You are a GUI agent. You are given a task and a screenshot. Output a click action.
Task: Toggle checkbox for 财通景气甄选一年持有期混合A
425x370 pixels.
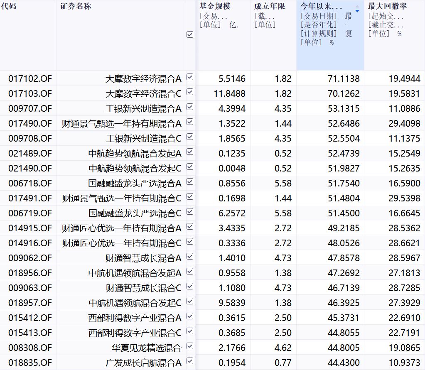pos(190,122)
